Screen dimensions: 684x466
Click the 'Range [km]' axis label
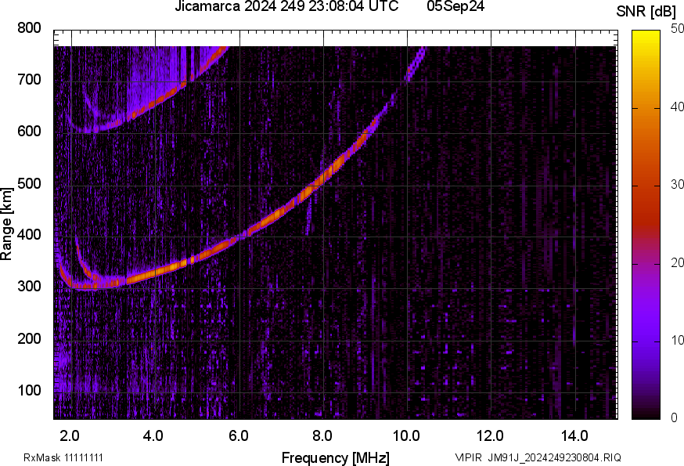tap(6, 224)
